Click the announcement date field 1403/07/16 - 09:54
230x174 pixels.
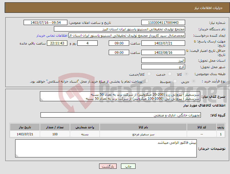(45, 23)
